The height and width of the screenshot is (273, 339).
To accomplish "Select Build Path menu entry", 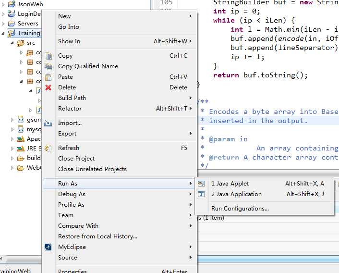I will pyautogui.click(x=120, y=98).
